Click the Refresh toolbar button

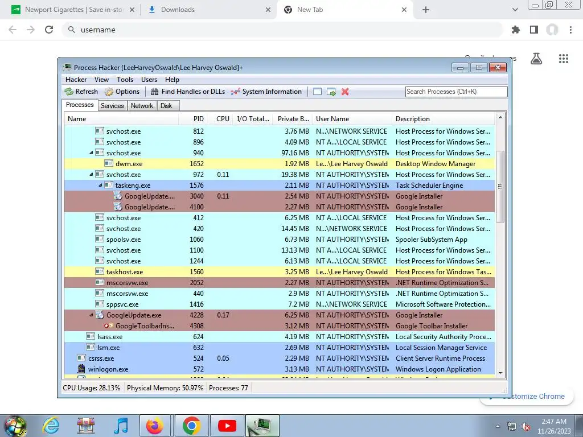[81, 92]
